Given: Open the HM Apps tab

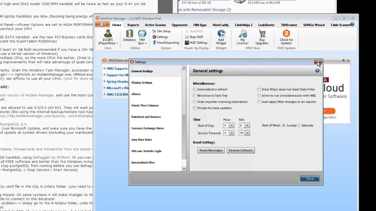Looking at the screenshot, I should click(x=200, y=25).
